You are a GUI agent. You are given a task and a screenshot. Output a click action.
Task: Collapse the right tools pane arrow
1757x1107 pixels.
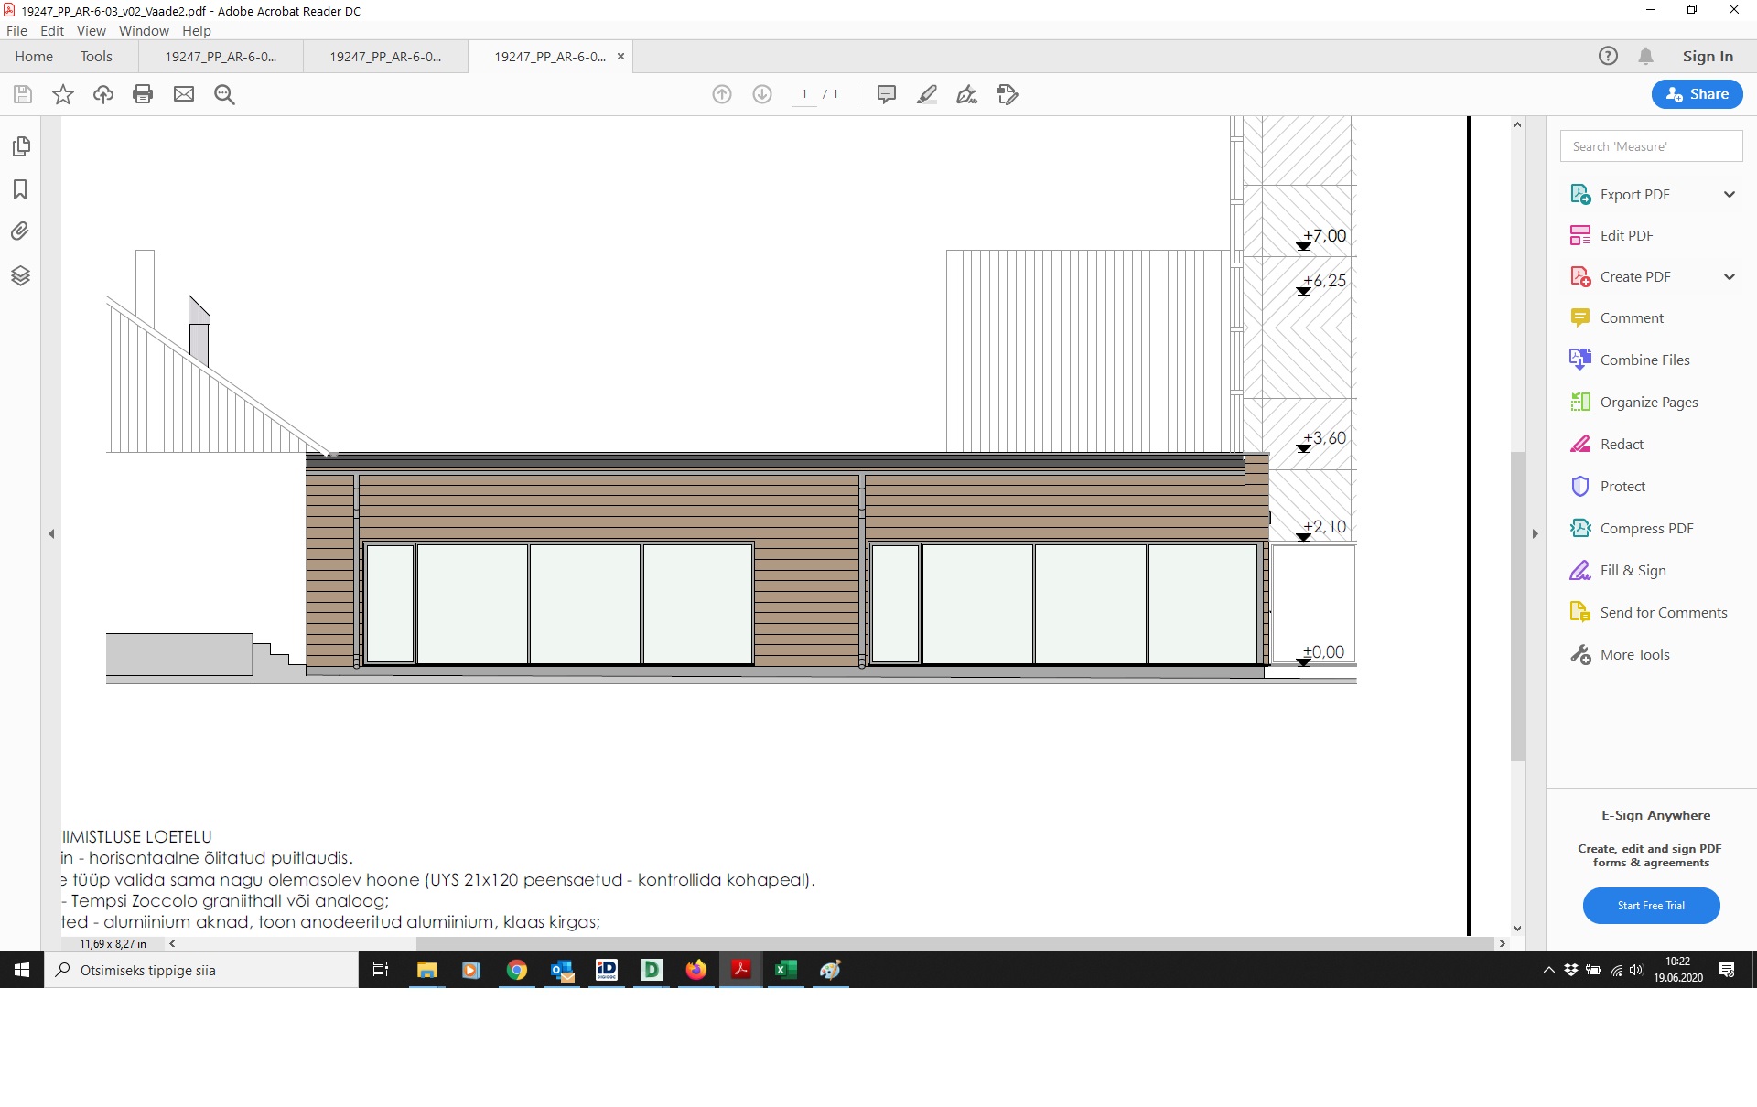(x=1535, y=533)
